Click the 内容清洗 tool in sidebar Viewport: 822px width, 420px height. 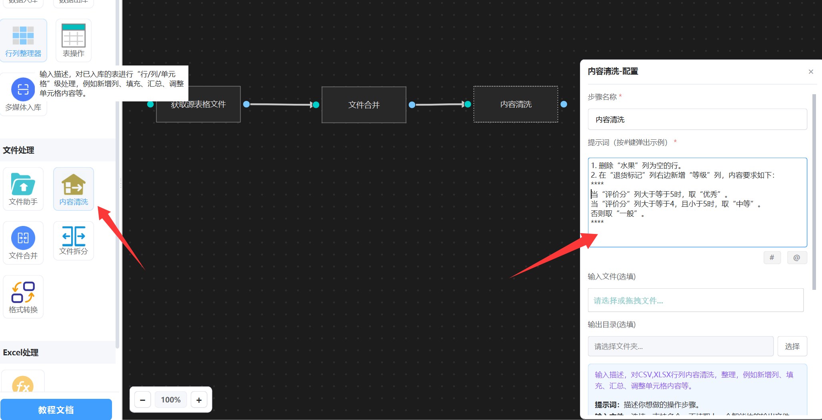[74, 188]
